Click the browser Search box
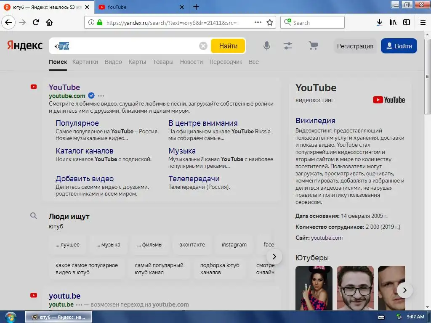The width and height of the screenshot is (431, 323). click(x=312, y=23)
